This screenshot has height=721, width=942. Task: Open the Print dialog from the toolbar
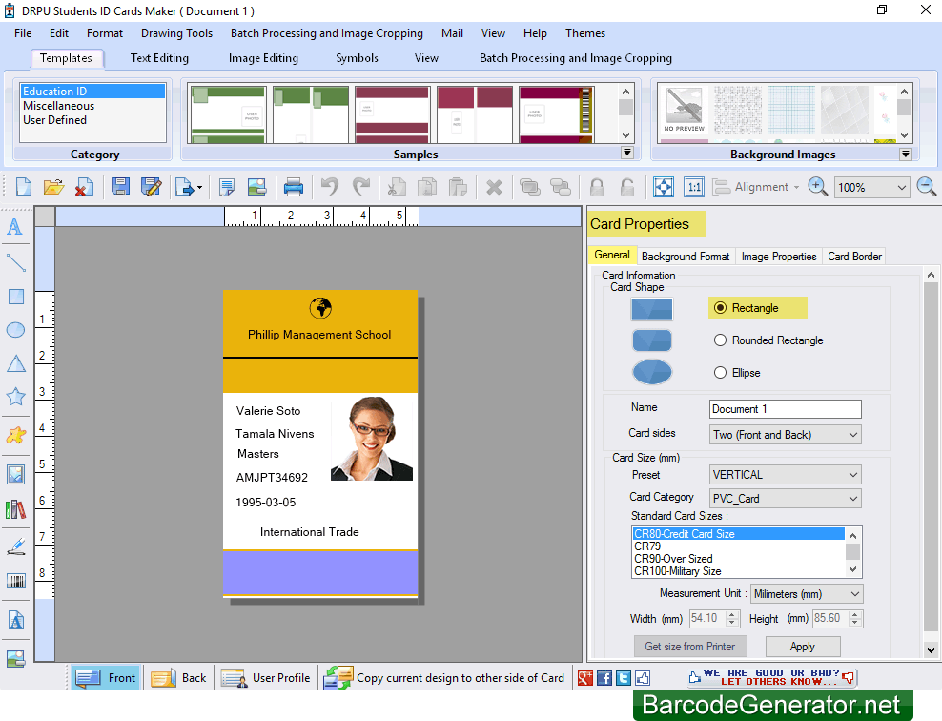pos(292,186)
